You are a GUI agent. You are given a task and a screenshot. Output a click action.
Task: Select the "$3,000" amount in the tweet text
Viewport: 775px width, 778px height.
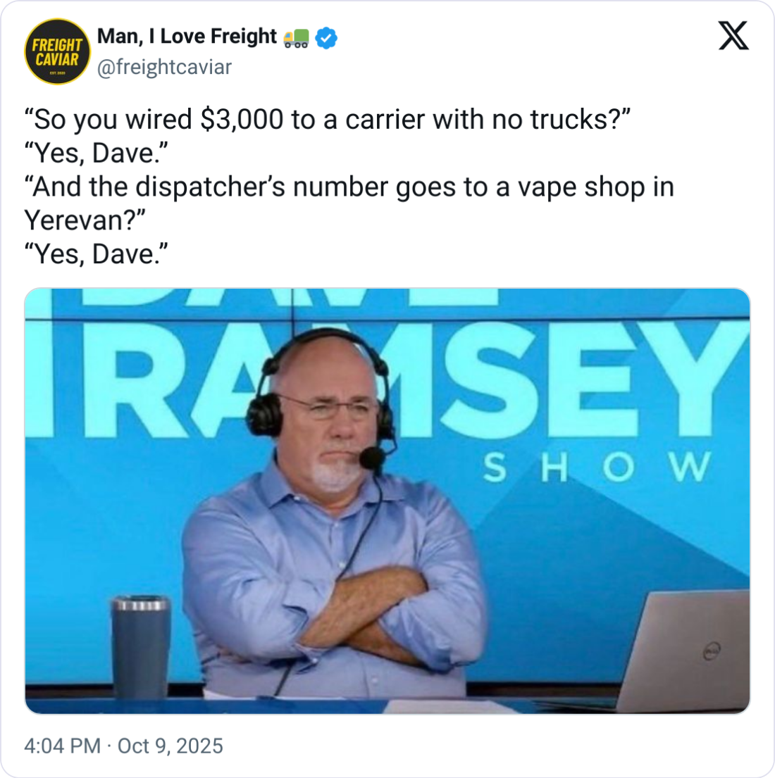pos(242,120)
